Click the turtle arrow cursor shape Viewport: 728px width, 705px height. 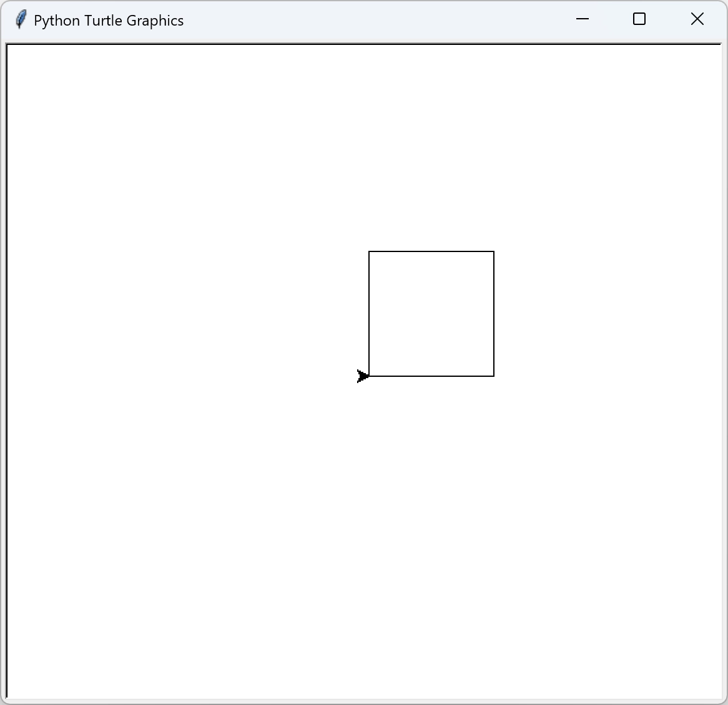click(x=363, y=376)
